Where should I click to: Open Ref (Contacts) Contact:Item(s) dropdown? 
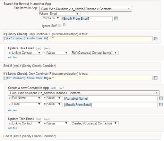[x=95, y=53]
